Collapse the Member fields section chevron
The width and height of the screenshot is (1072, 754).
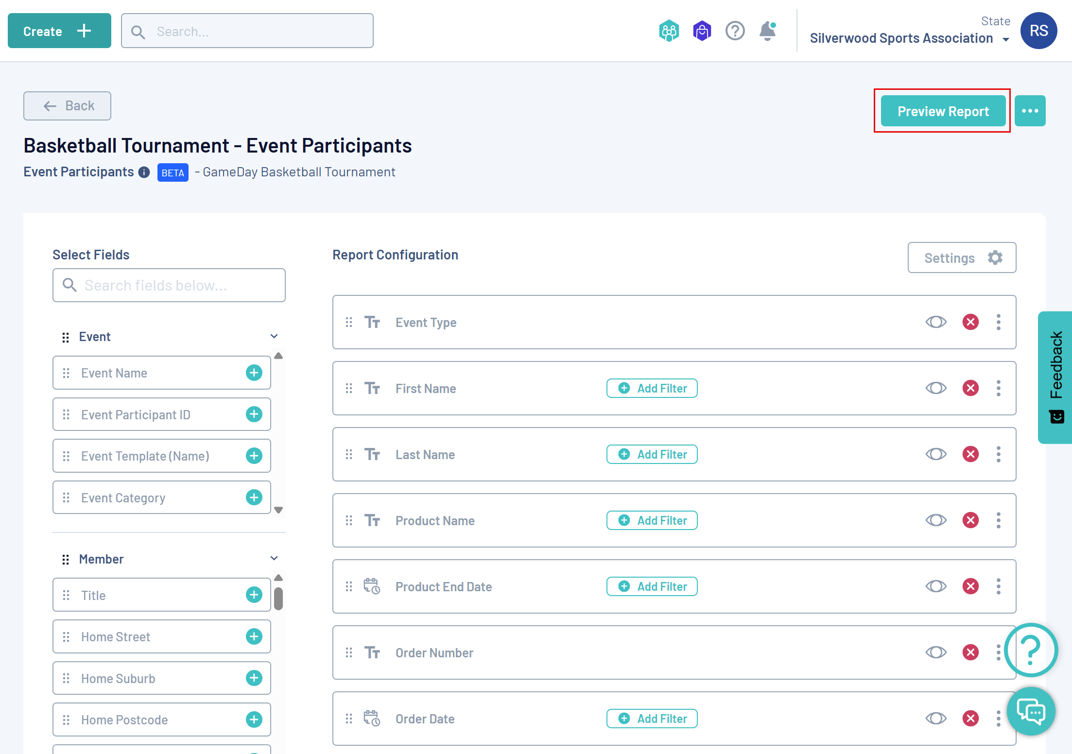[x=274, y=559]
